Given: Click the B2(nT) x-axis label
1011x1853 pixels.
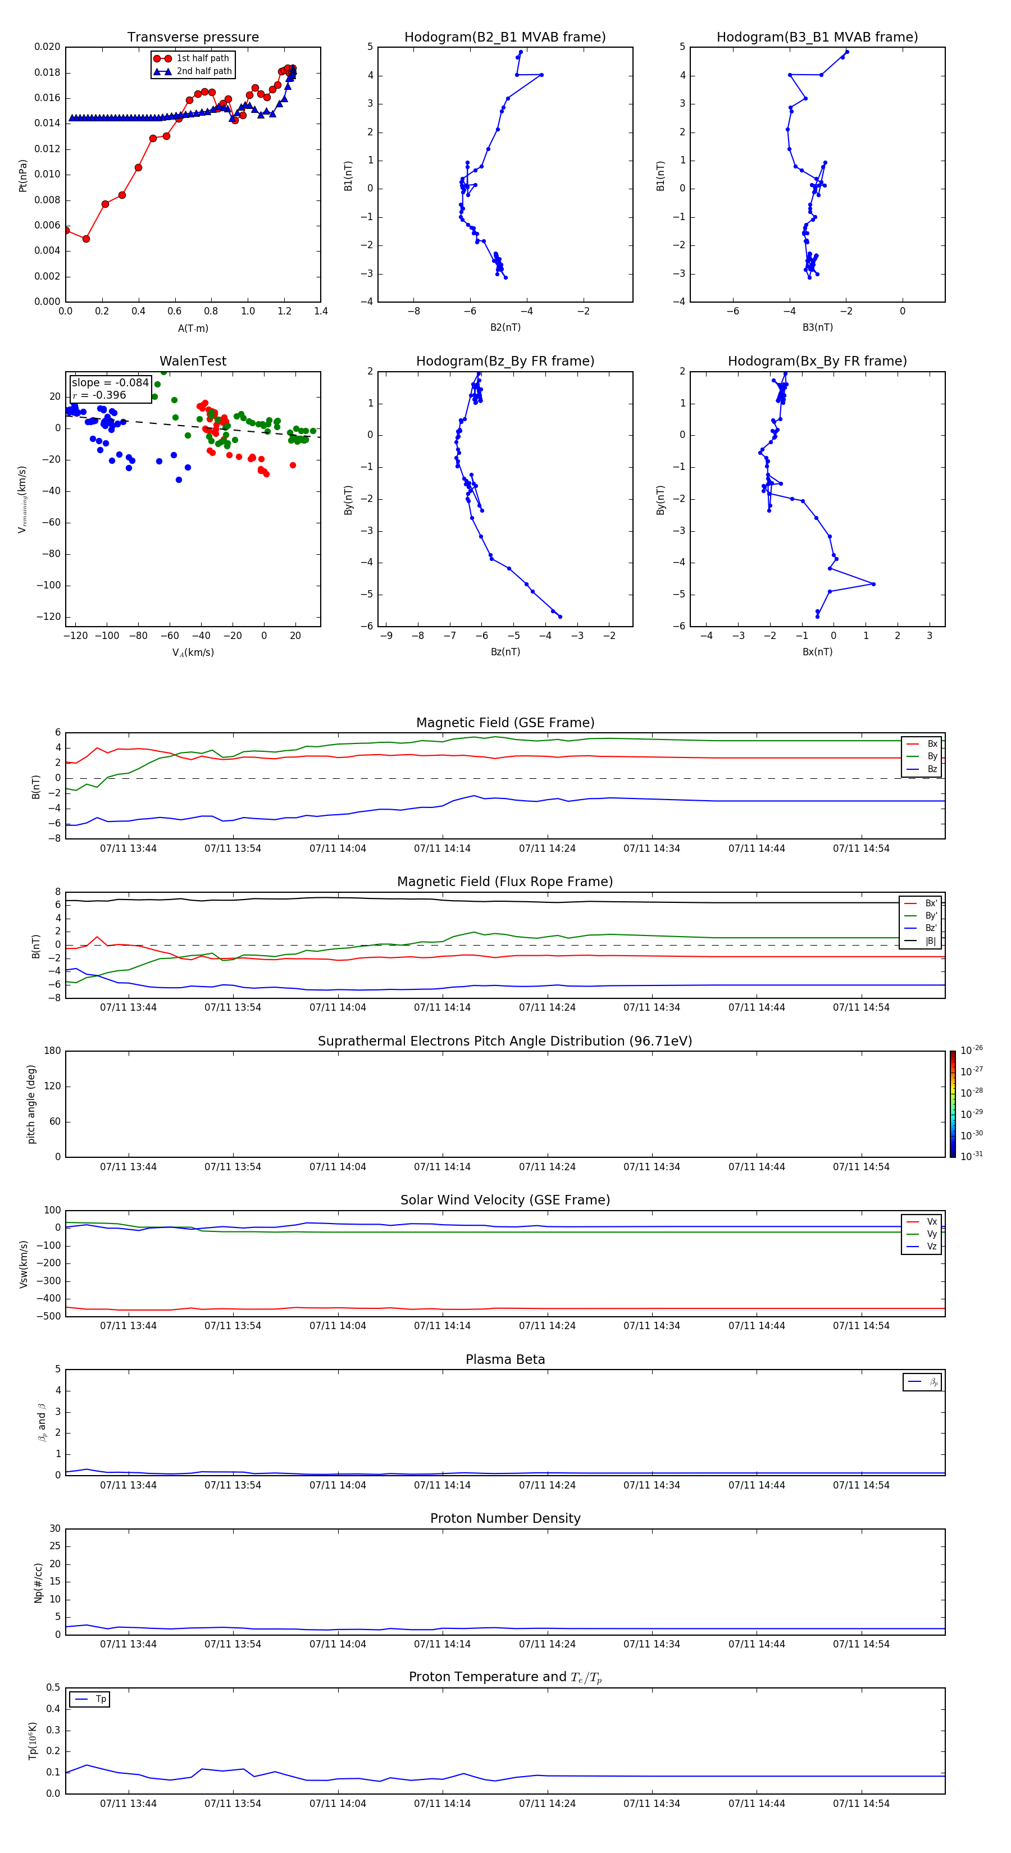Looking at the screenshot, I should tap(505, 327).
